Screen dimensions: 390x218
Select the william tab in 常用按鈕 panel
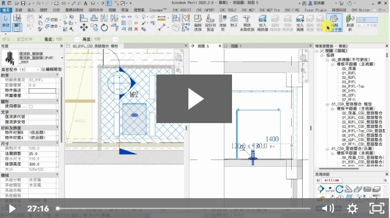click(x=331, y=180)
